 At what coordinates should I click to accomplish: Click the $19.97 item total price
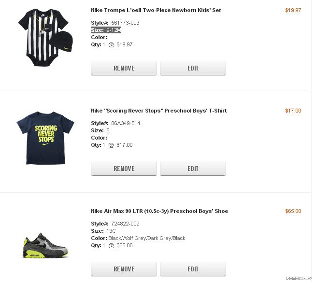coord(293,10)
